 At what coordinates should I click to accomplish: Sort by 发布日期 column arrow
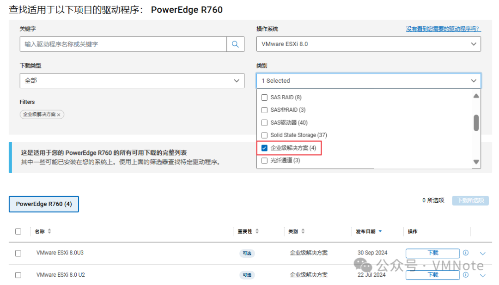coord(380,231)
